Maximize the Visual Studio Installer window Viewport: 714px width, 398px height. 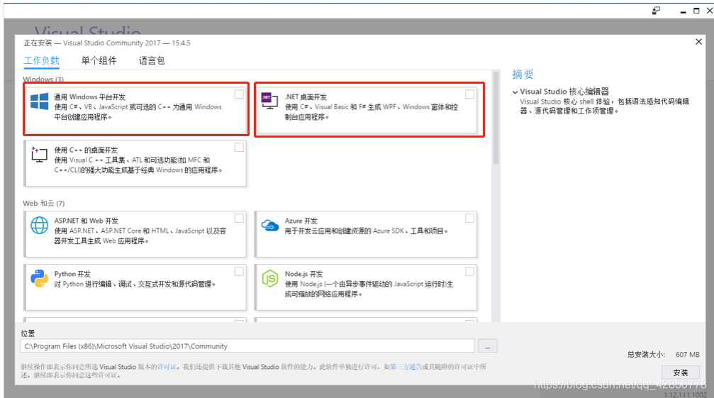point(696,11)
